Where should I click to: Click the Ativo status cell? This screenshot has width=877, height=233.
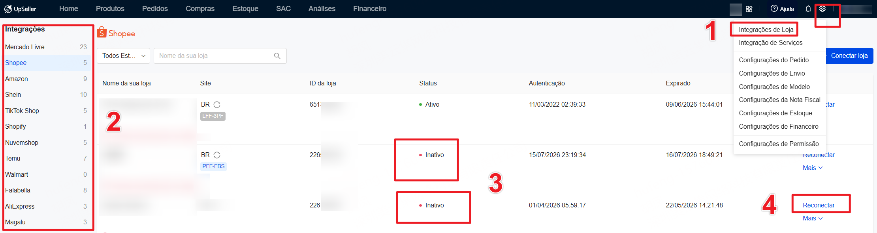coord(429,105)
